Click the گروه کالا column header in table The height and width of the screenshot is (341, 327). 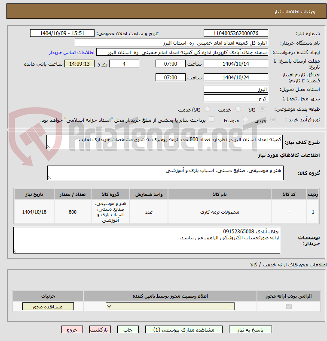point(110,194)
